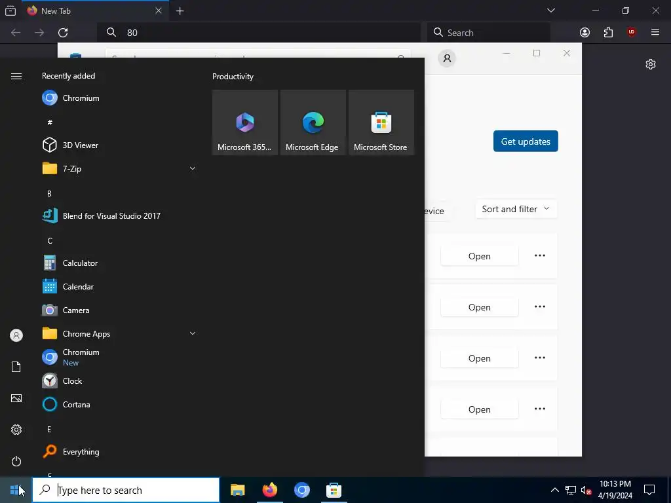The width and height of the screenshot is (671, 503).
Task: Open Firefox View icon
Action: tap(10, 11)
